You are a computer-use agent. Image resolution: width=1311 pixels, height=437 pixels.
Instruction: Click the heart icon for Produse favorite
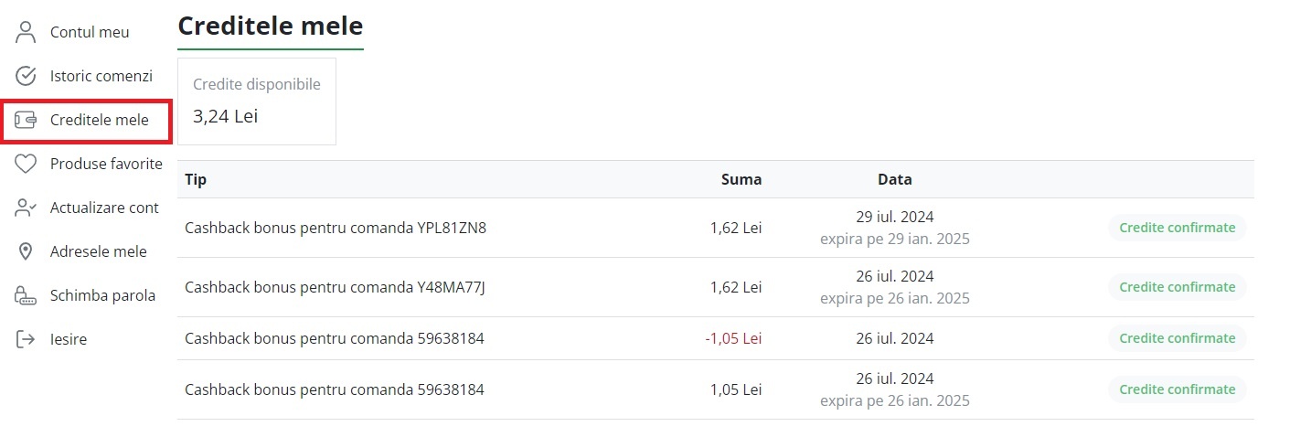[x=26, y=164]
